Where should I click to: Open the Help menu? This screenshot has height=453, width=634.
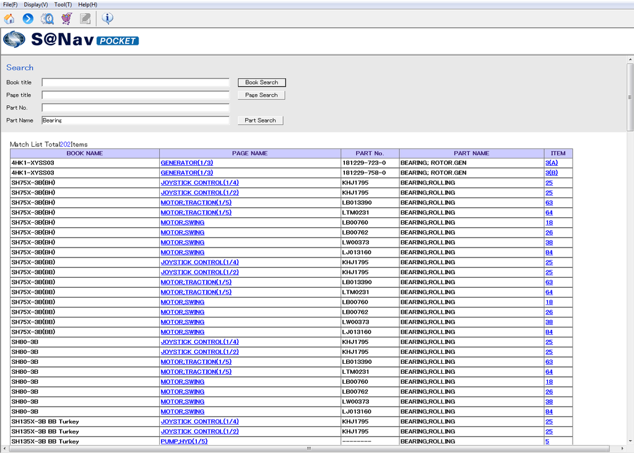(87, 4)
